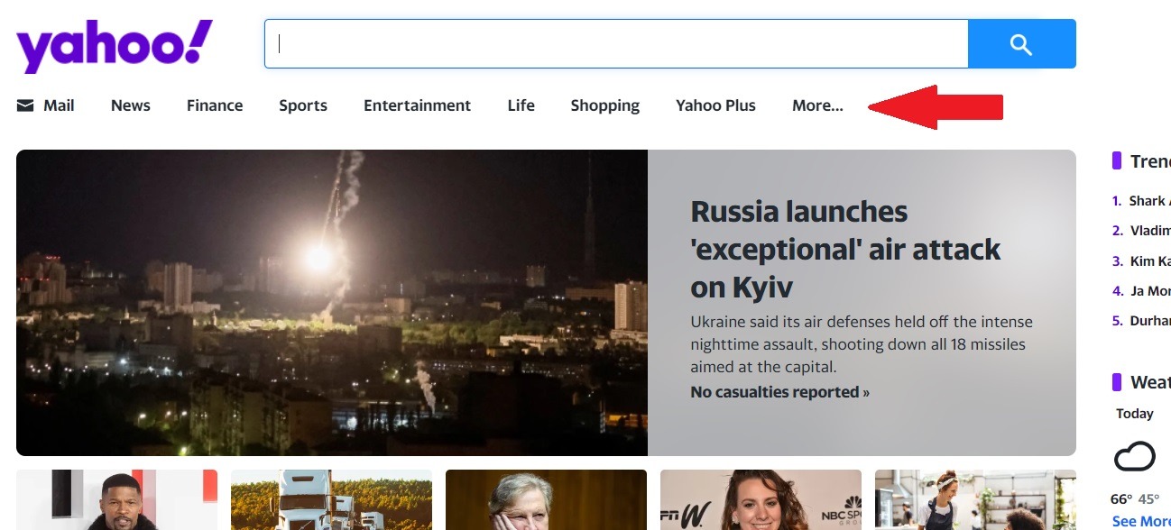Open the Entertainment section
Image resolution: width=1171 pixels, height=530 pixels.
coord(417,105)
